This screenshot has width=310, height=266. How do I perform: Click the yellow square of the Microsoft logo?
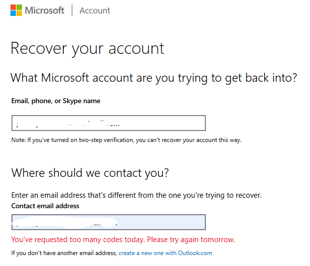tap(19, 13)
